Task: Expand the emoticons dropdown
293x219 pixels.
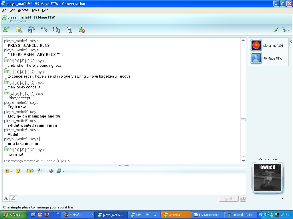Action: pyautogui.click(x=11, y=171)
